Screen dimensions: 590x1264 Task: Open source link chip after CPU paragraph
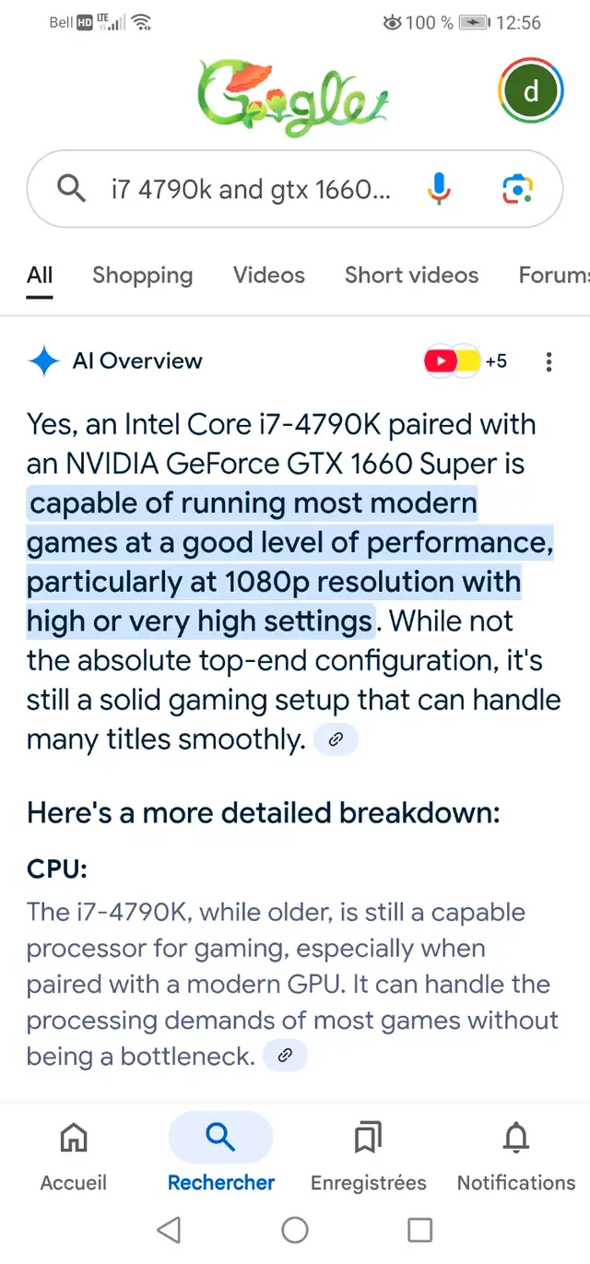pos(285,1057)
